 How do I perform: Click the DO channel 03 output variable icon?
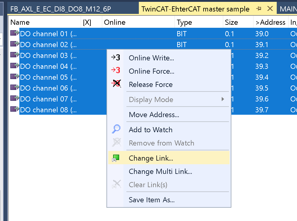pyautogui.click(x=15, y=55)
